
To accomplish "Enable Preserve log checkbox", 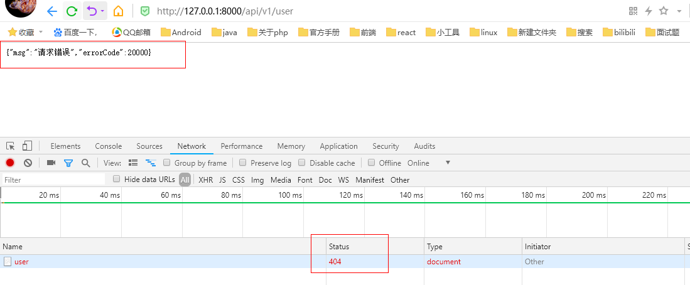I will pyautogui.click(x=242, y=163).
